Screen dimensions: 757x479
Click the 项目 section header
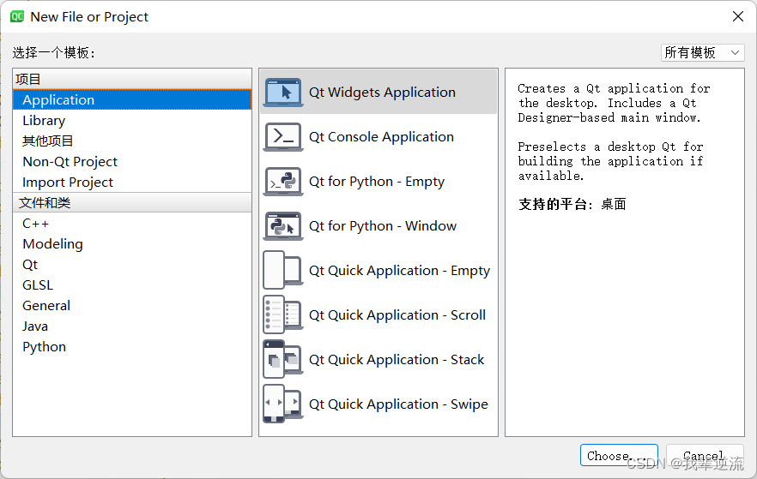pos(132,79)
